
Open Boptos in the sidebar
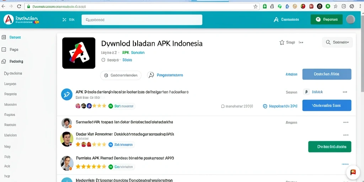point(10,115)
